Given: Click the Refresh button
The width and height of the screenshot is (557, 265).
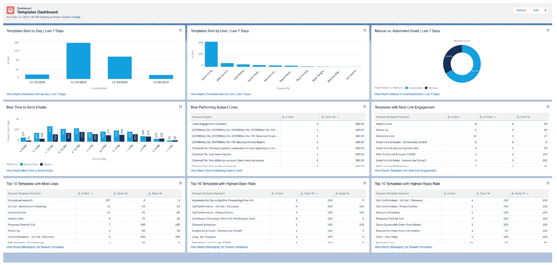Looking at the screenshot, I should [521, 10].
